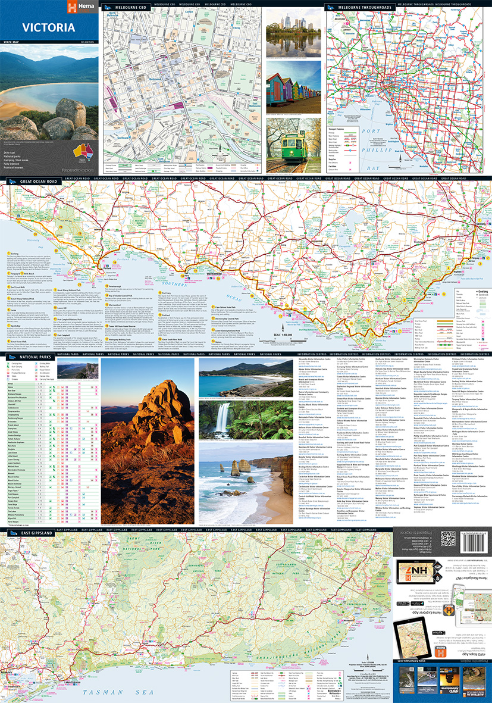492x703 pixels.
Task: Click the icon beside the Melbourne CBD heading
Action: click(x=106, y=8)
